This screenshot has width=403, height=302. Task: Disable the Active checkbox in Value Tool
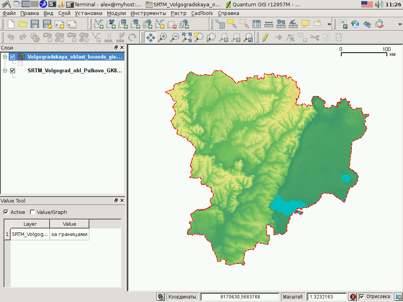(x=6, y=212)
